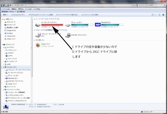167x114 pixels.
Task: Collapse the Libraries tree node
Action: (x=4, y=47)
